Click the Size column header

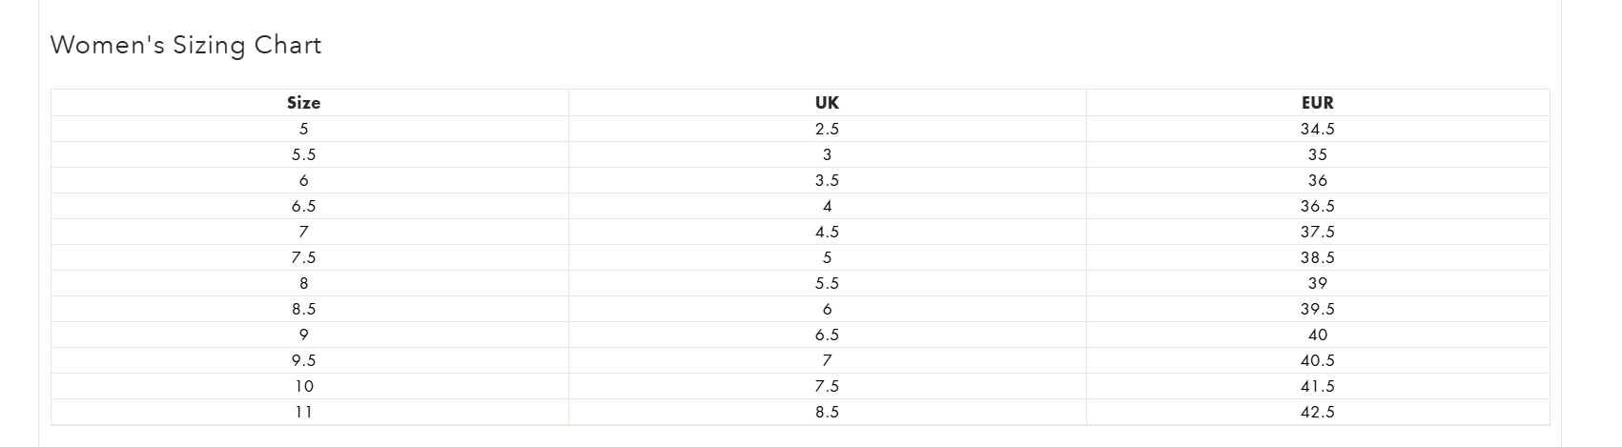click(x=303, y=103)
